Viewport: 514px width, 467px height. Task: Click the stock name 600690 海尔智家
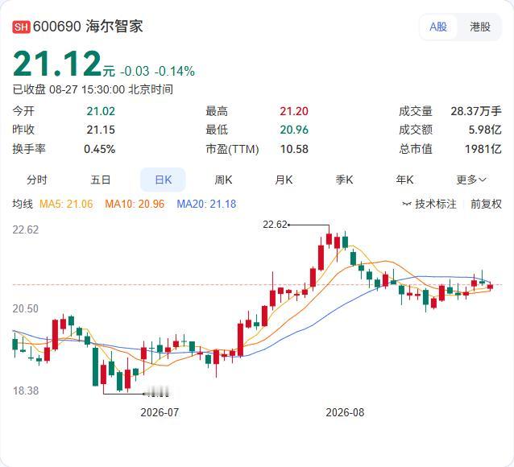click(88, 27)
